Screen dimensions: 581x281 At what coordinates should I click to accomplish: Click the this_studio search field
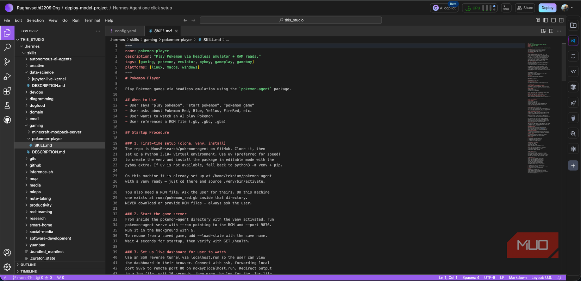click(x=291, y=20)
